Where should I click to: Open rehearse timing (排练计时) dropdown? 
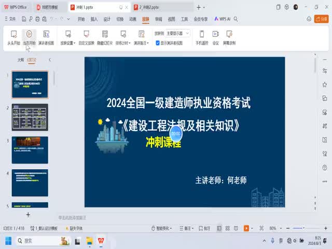[x=123, y=38]
